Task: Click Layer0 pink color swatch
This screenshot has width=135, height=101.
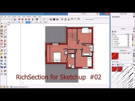Action: pyautogui.click(x=133, y=36)
